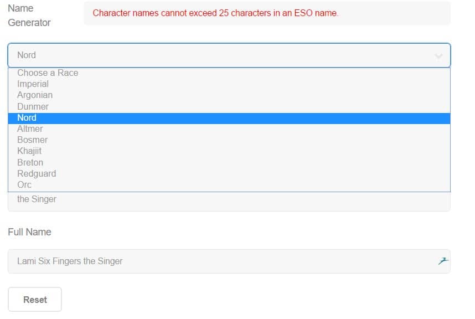Open the Nord race combo box
The height and width of the screenshot is (319, 475).
point(229,55)
